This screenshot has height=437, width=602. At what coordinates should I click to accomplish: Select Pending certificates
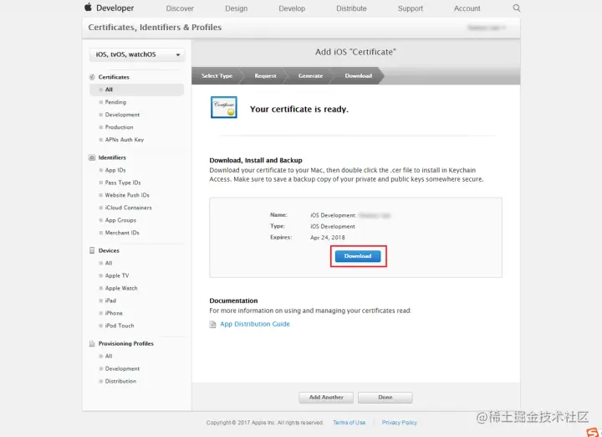tap(115, 102)
